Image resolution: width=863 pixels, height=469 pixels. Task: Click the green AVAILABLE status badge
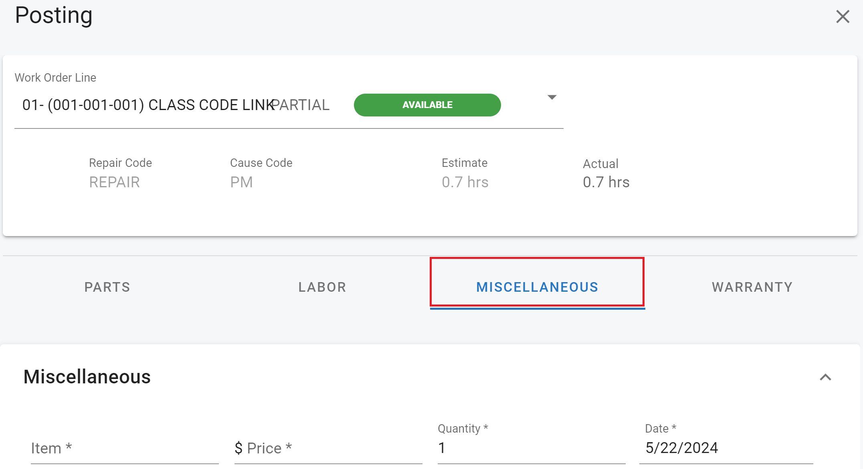coord(427,105)
